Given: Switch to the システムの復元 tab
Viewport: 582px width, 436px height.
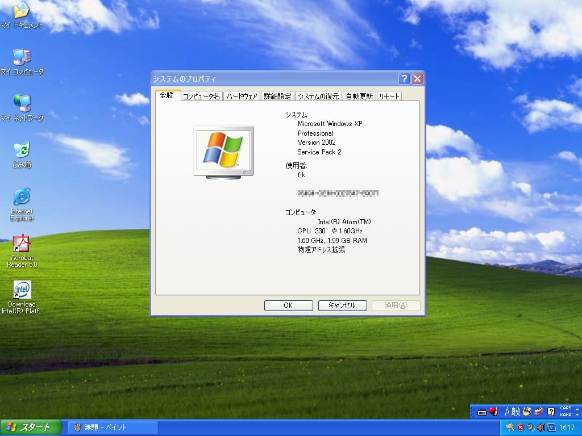Looking at the screenshot, I should point(318,97).
